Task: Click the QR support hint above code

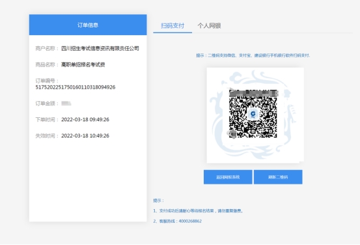Action: [x=253, y=55]
